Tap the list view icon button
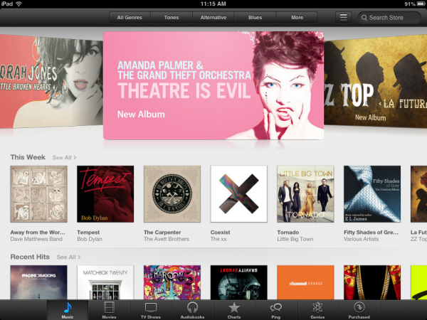The image size is (427, 320). click(344, 17)
